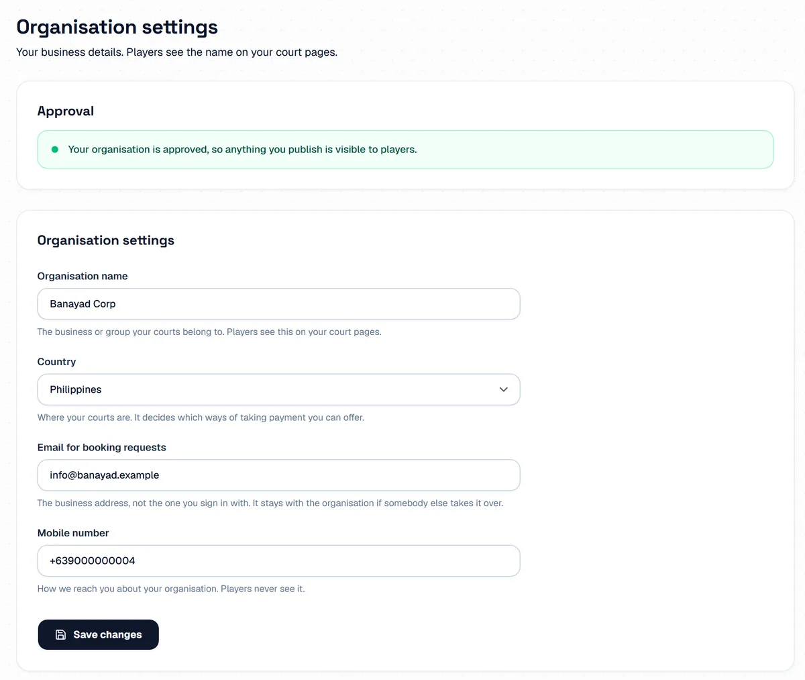Click the green approved status dot
The width and height of the screenshot is (805, 680).
[55, 149]
